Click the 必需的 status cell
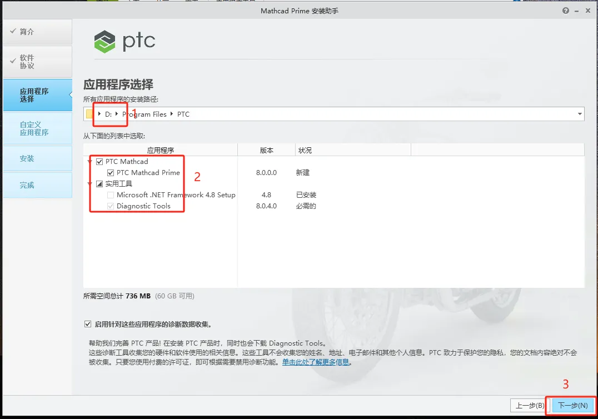This screenshot has width=598, height=419. [306, 206]
